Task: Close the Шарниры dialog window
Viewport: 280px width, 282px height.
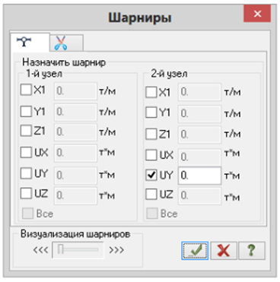Action: 257,14
